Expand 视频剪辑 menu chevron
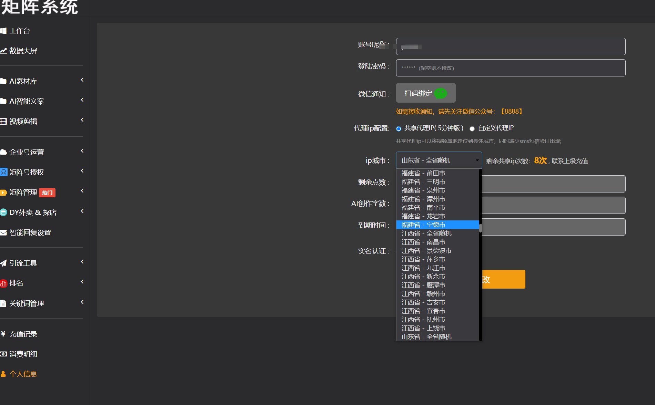Image resolution: width=655 pixels, height=405 pixels. (82, 120)
